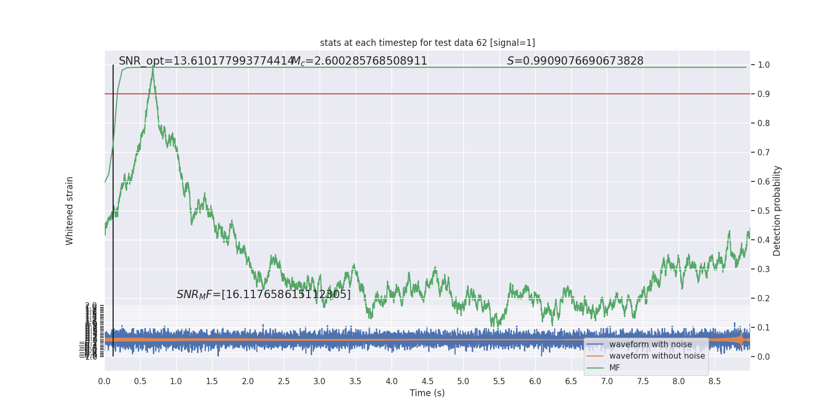Click the green MF line swatch in the legend
This screenshot has height=417, width=834.
595,368
